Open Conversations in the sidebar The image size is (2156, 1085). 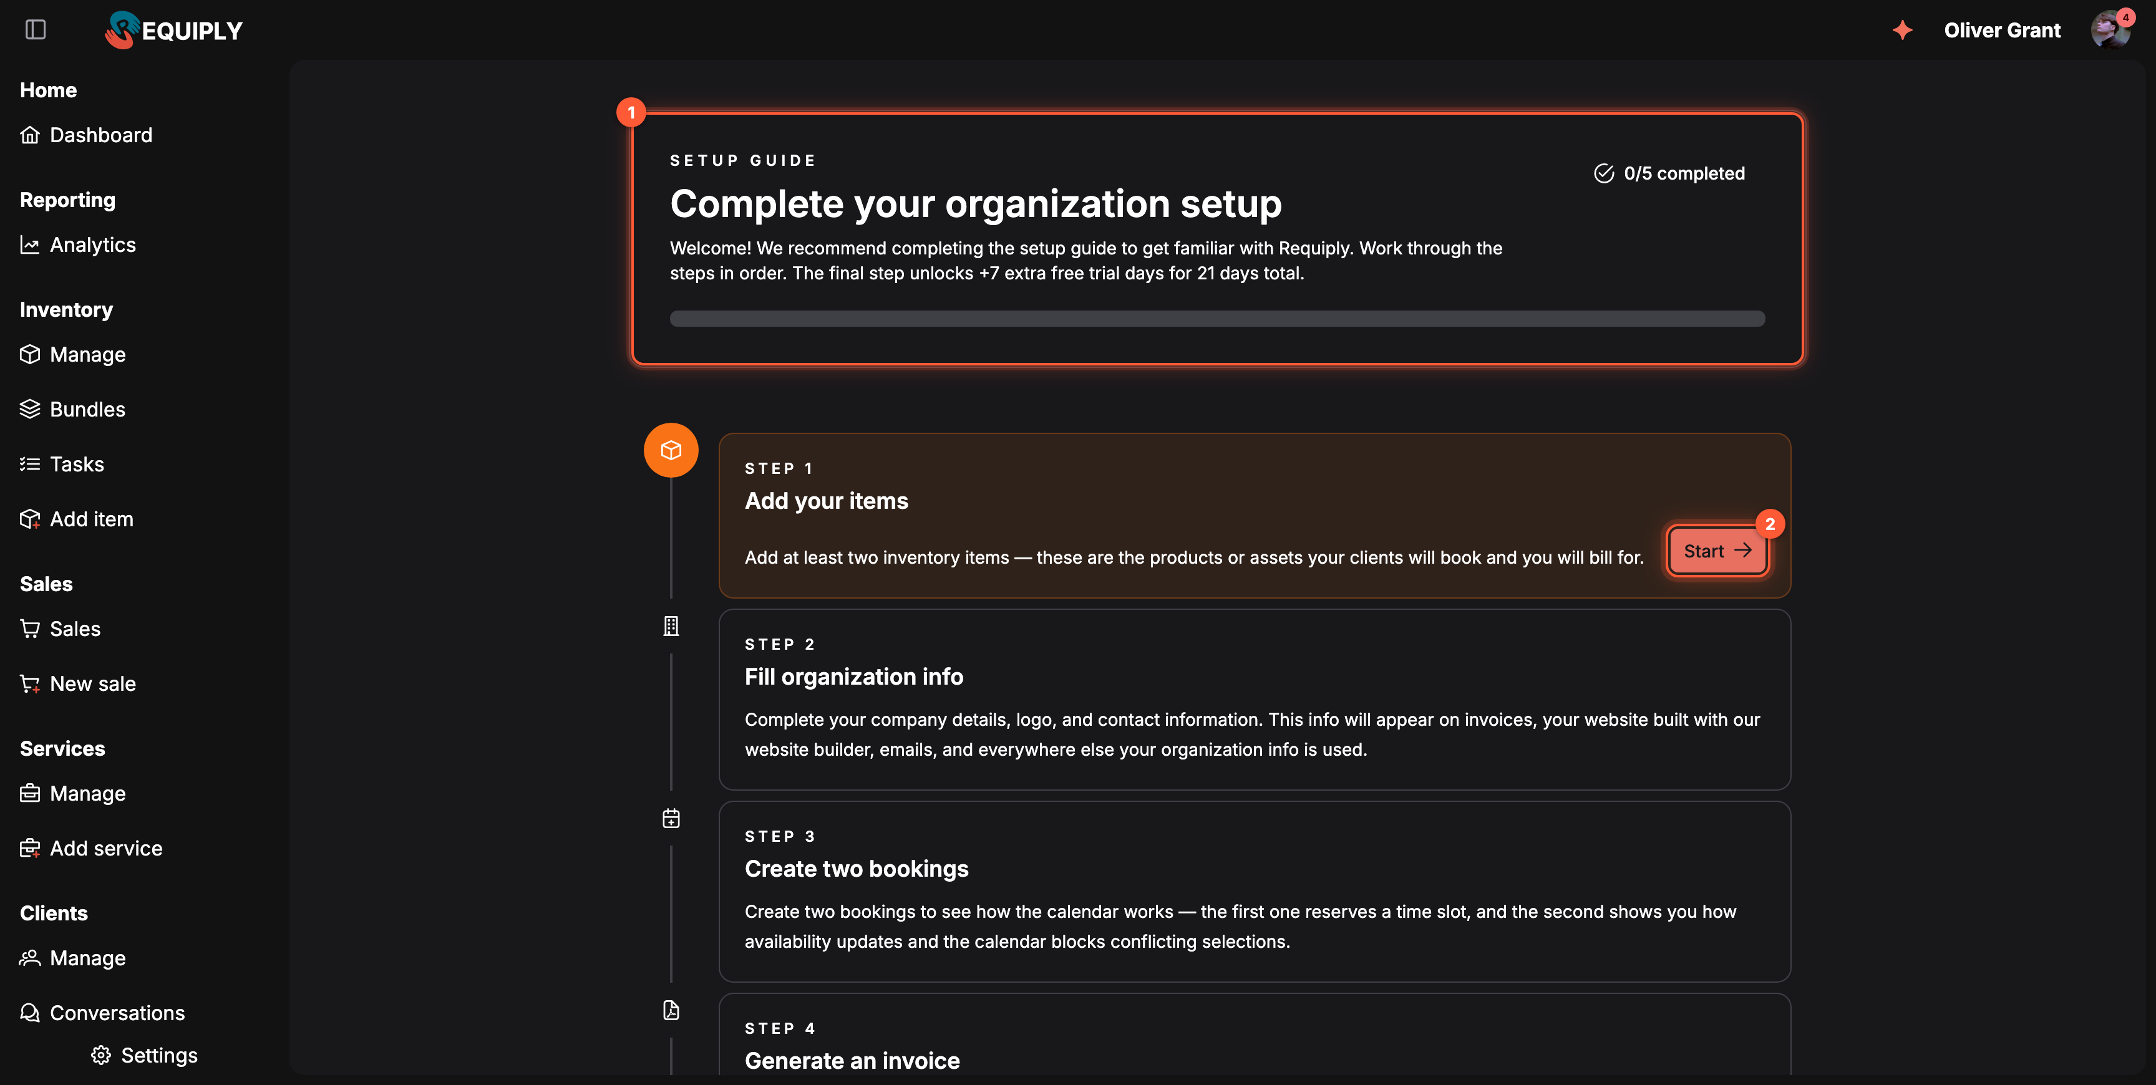(102, 1012)
